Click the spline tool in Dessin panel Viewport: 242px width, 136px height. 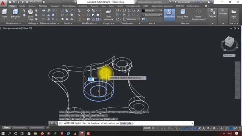(62, 15)
